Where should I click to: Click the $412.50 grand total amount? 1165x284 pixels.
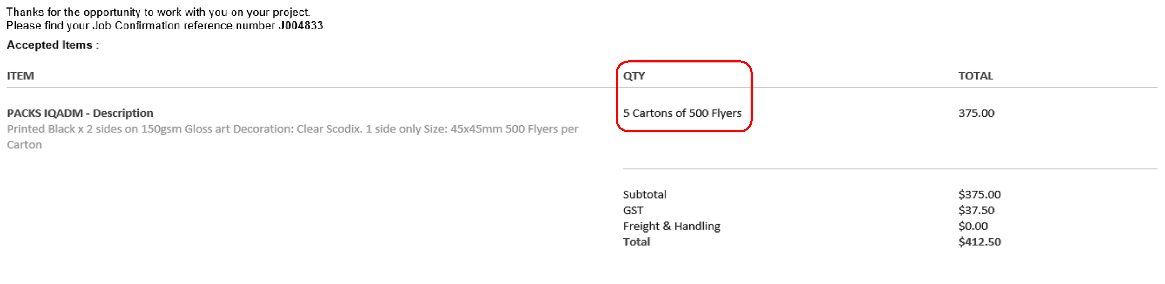tap(980, 242)
